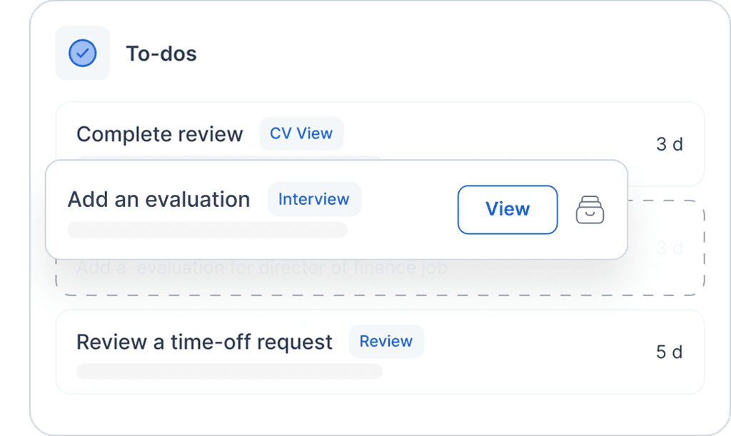731x436 pixels.
Task: Select the blue circled check mark
Action: tap(83, 53)
